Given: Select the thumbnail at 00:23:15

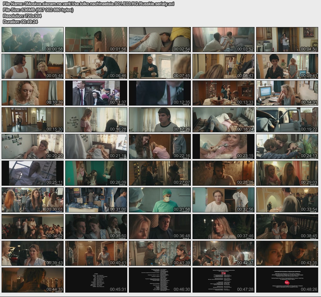Looking at the screenshot, I should (x=223, y=146).
